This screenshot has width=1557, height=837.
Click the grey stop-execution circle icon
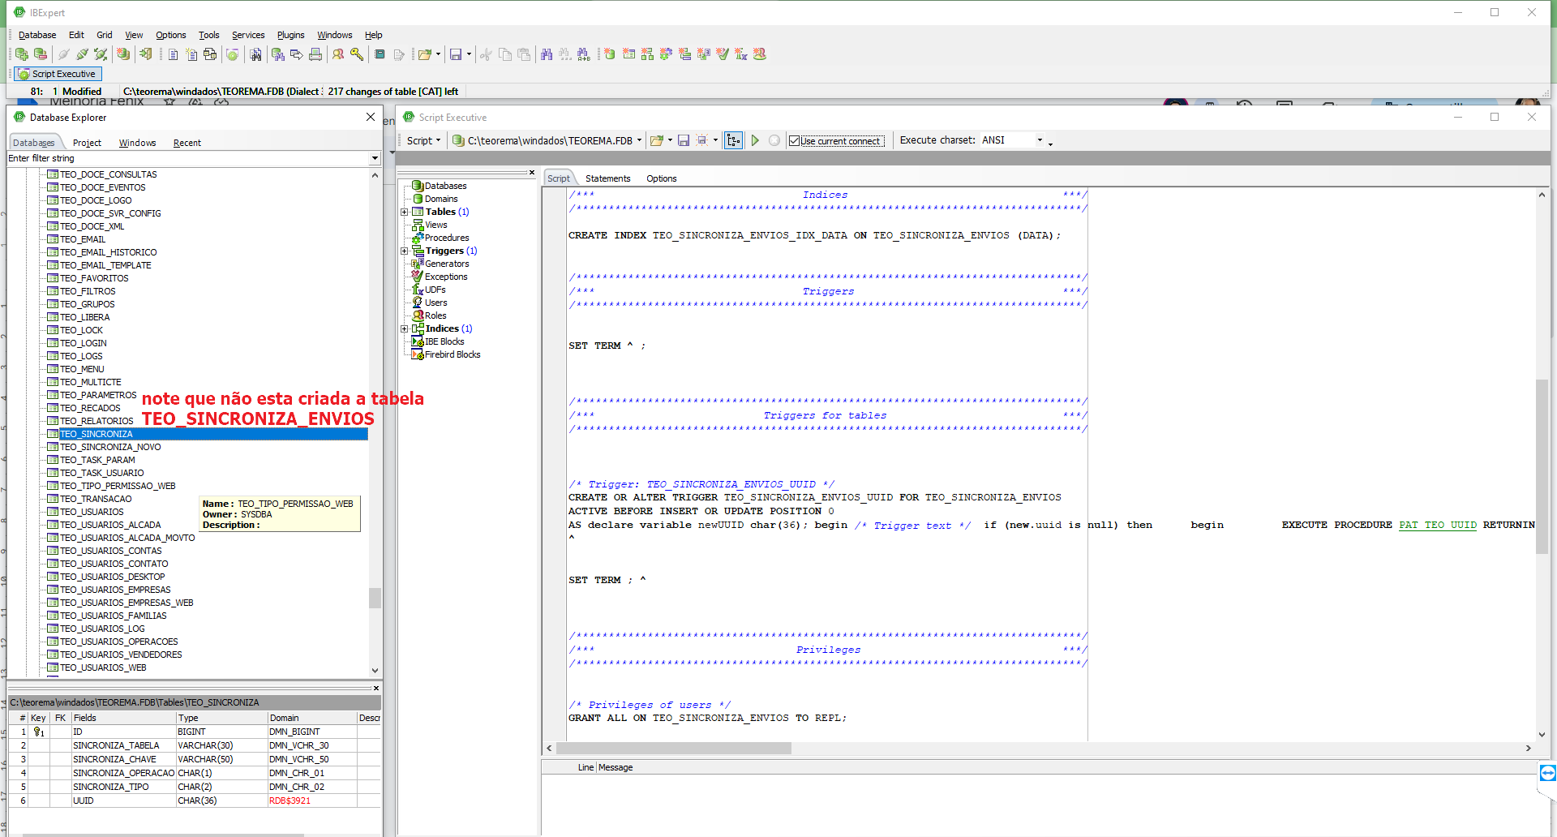[x=774, y=140]
